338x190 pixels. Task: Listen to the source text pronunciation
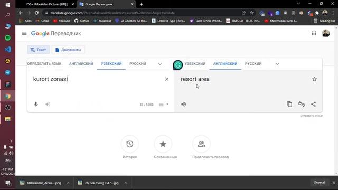[48, 104]
